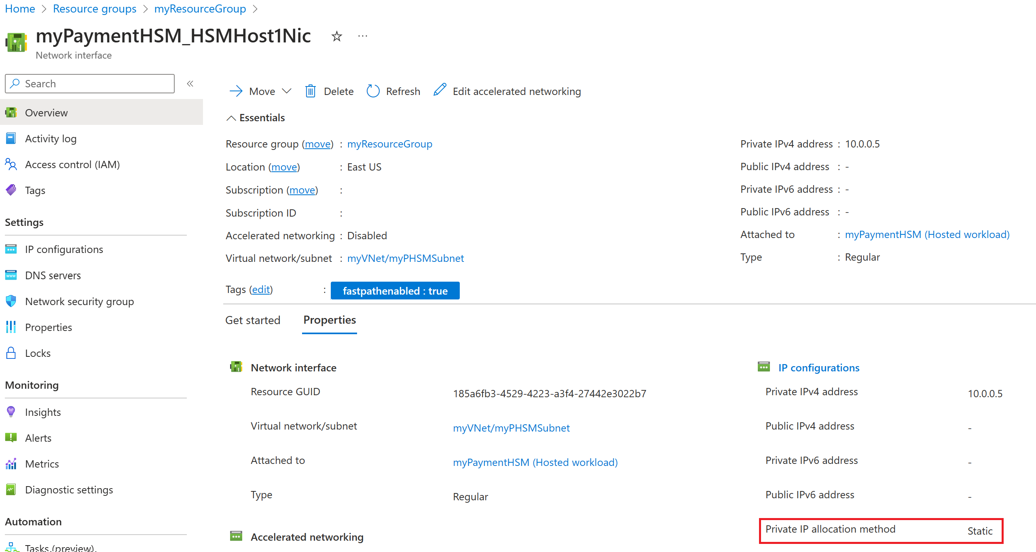Click the Edit accelerated networking pencil icon
The image size is (1036, 552).
(x=440, y=90)
